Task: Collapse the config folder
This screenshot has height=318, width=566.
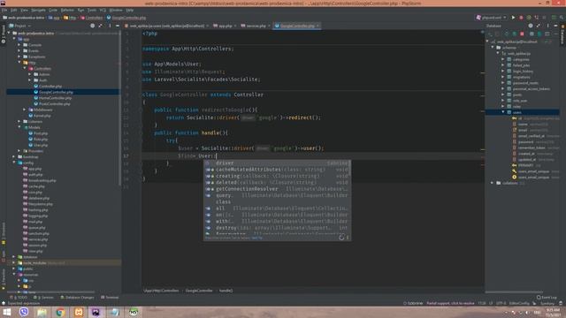Action: point(14,163)
